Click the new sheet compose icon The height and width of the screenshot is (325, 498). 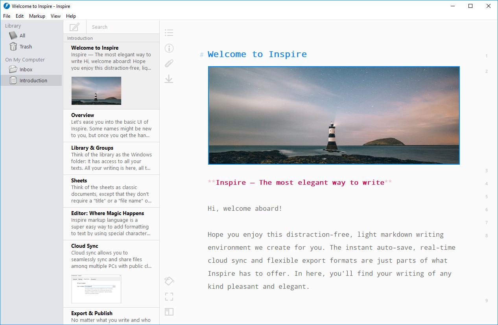coord(74,27)
